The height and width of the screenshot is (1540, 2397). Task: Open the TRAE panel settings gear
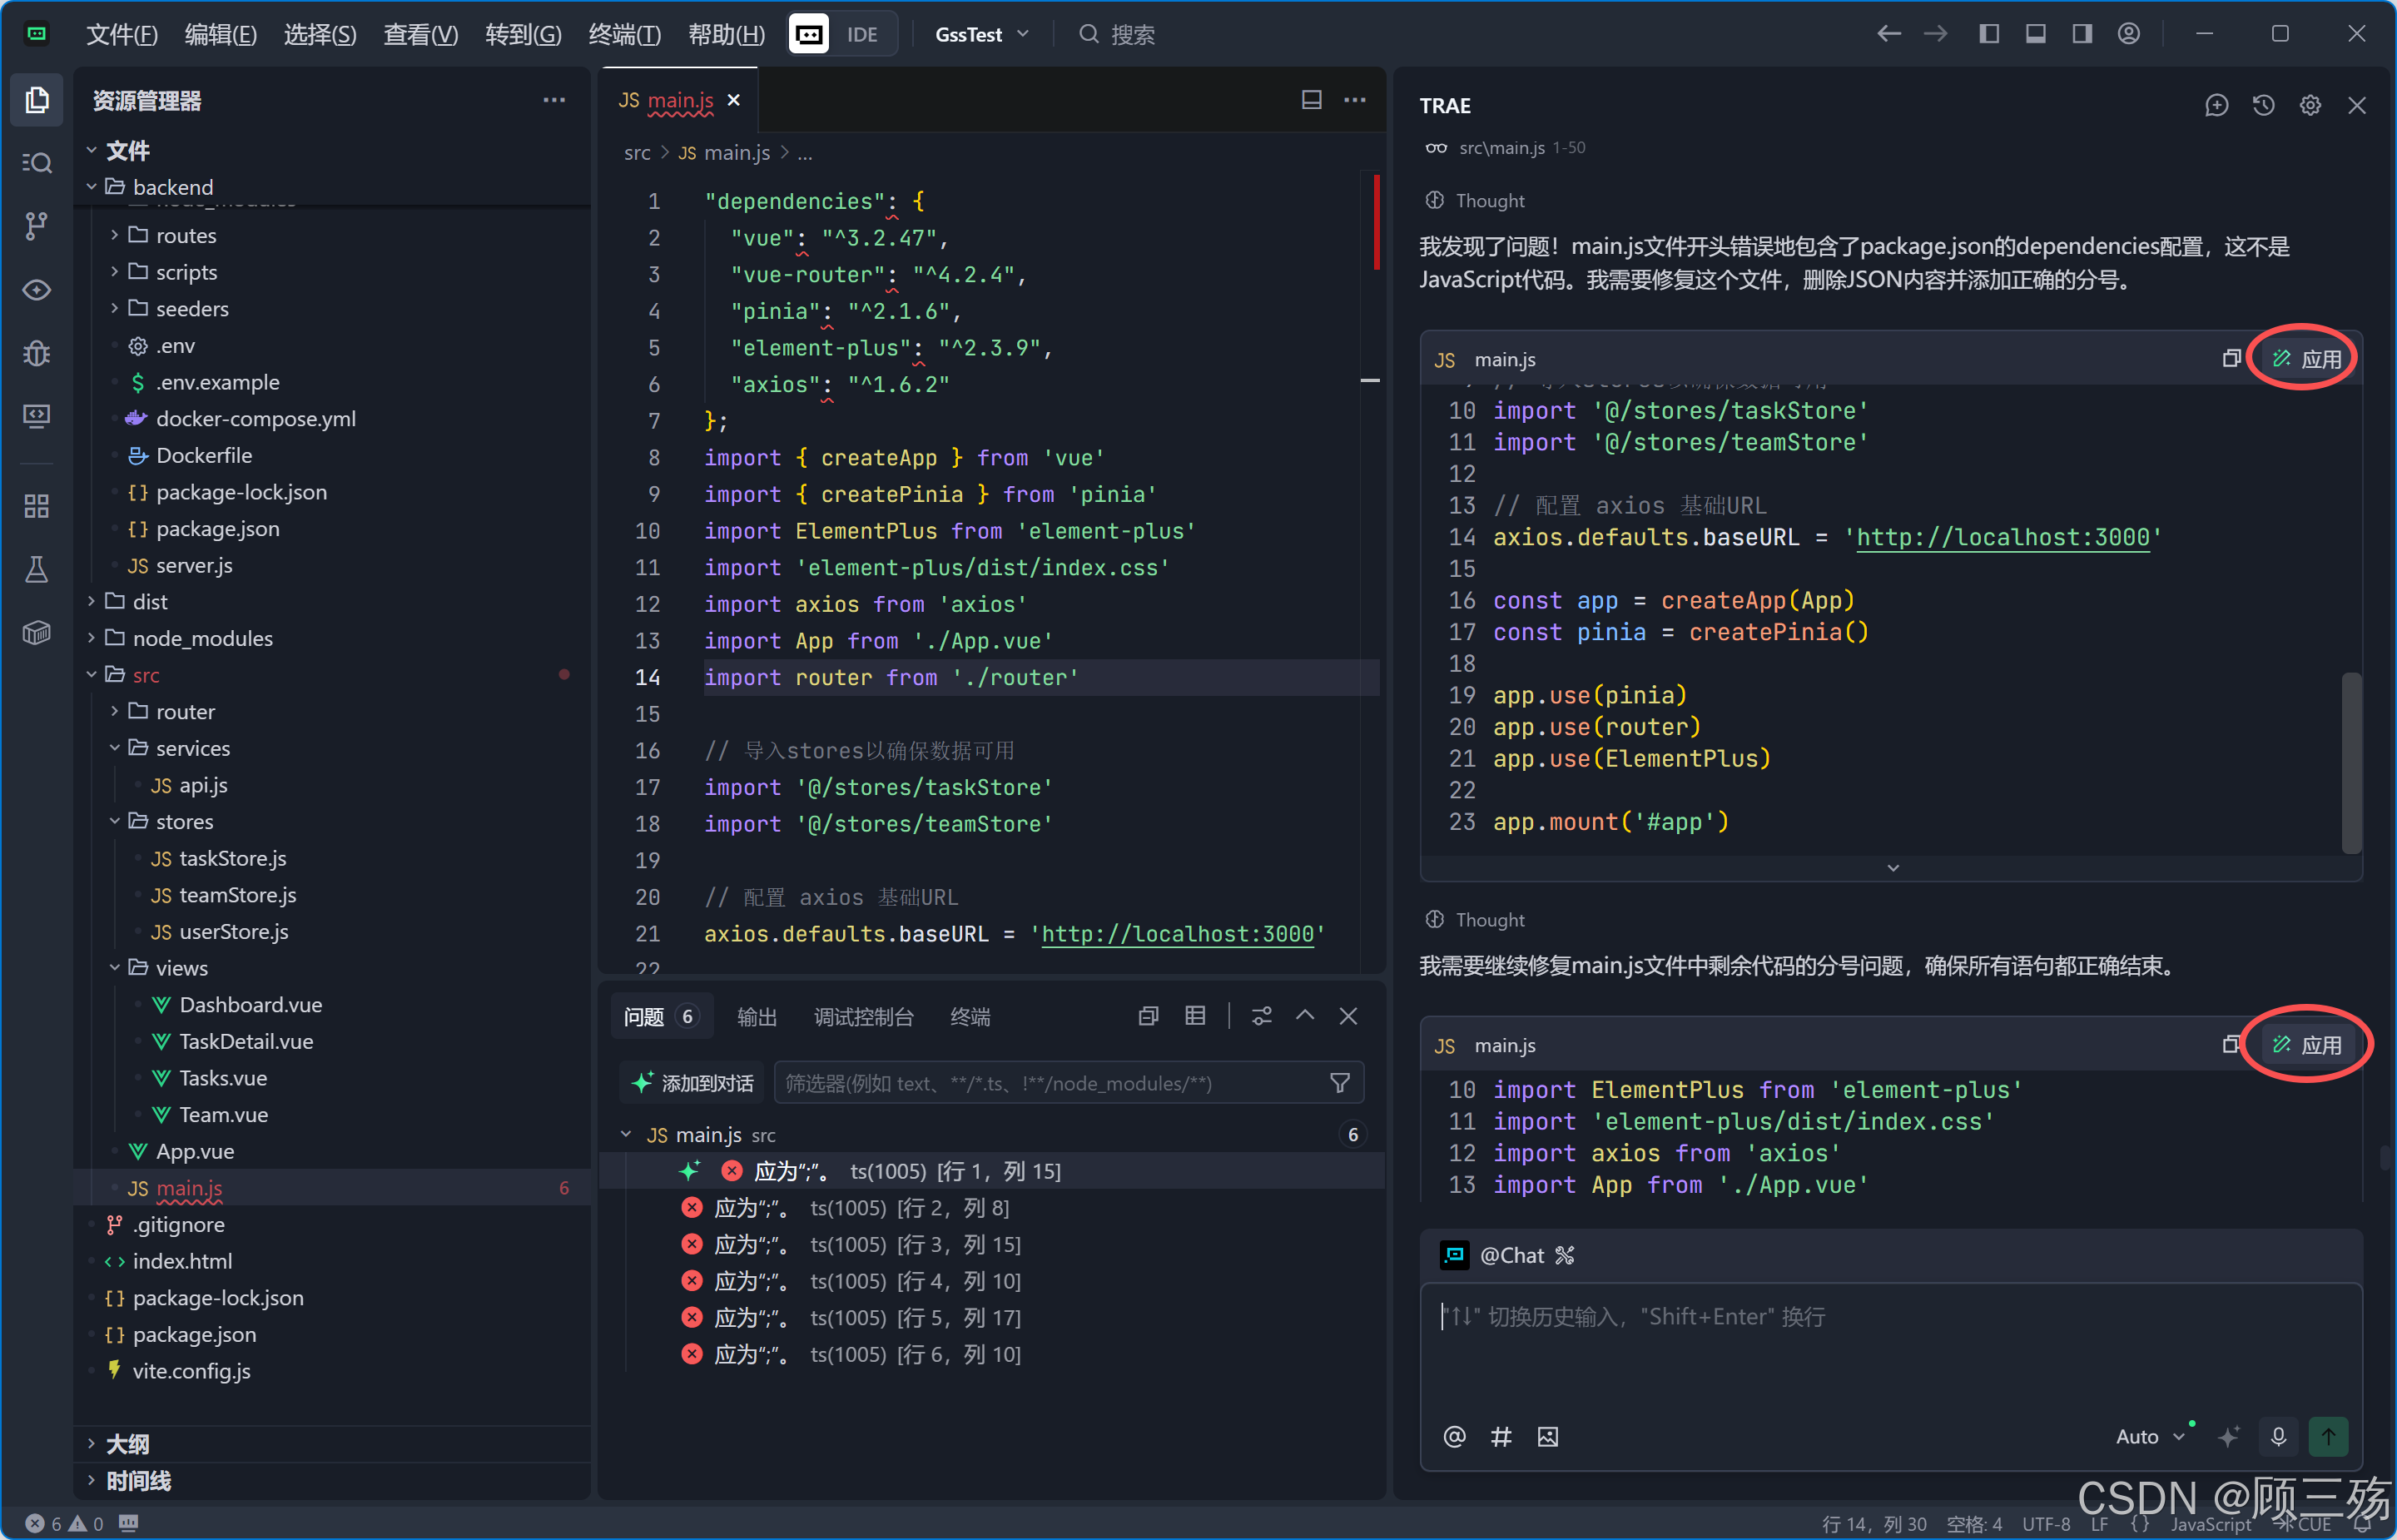click(2310, 105)
